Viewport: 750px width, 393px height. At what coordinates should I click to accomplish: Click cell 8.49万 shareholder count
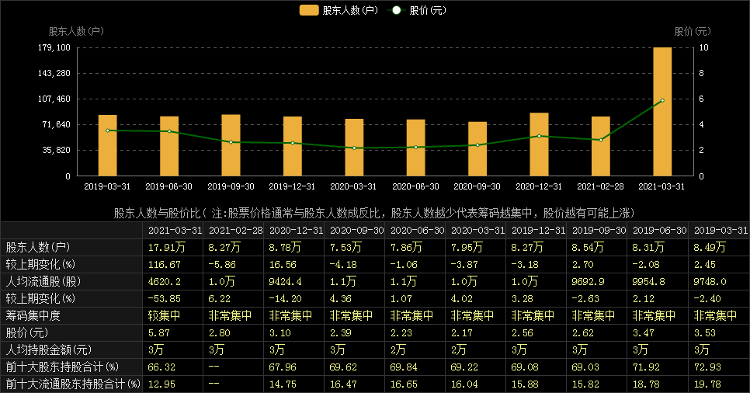pyautogui.click(x=710, y=248)
